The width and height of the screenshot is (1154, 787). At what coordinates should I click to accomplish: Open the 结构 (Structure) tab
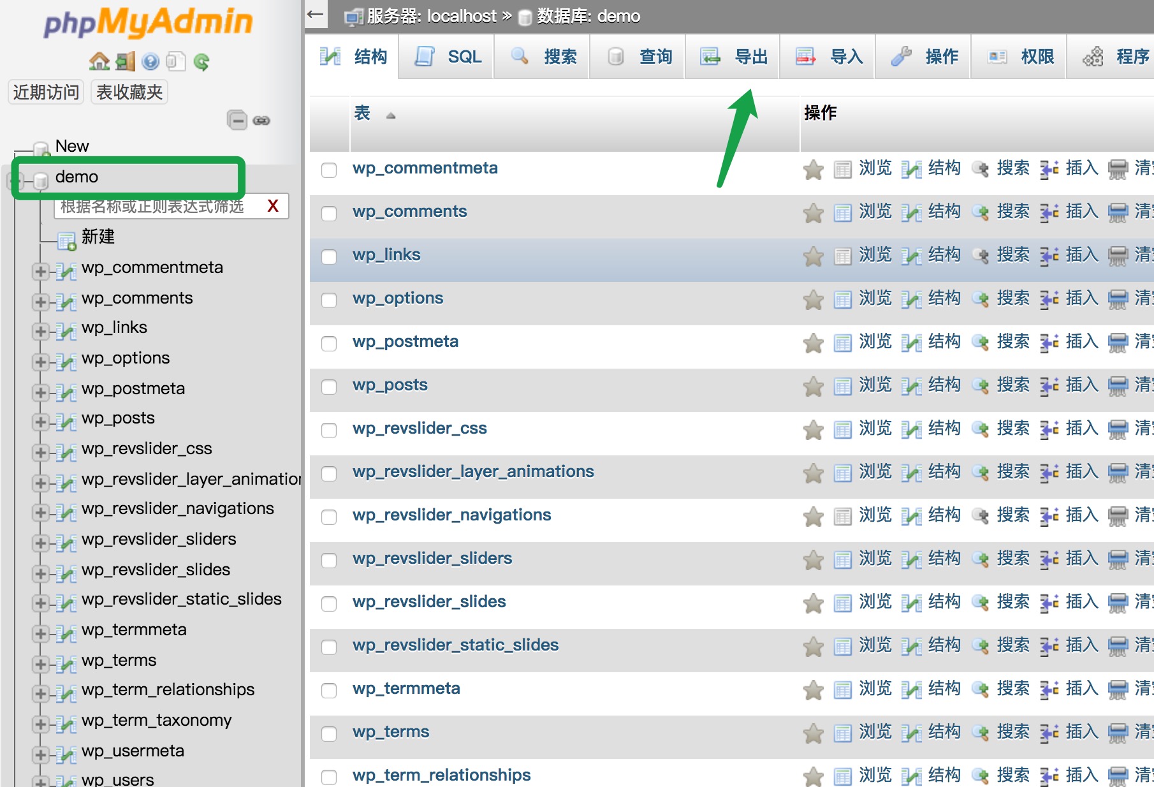[353, 57]
